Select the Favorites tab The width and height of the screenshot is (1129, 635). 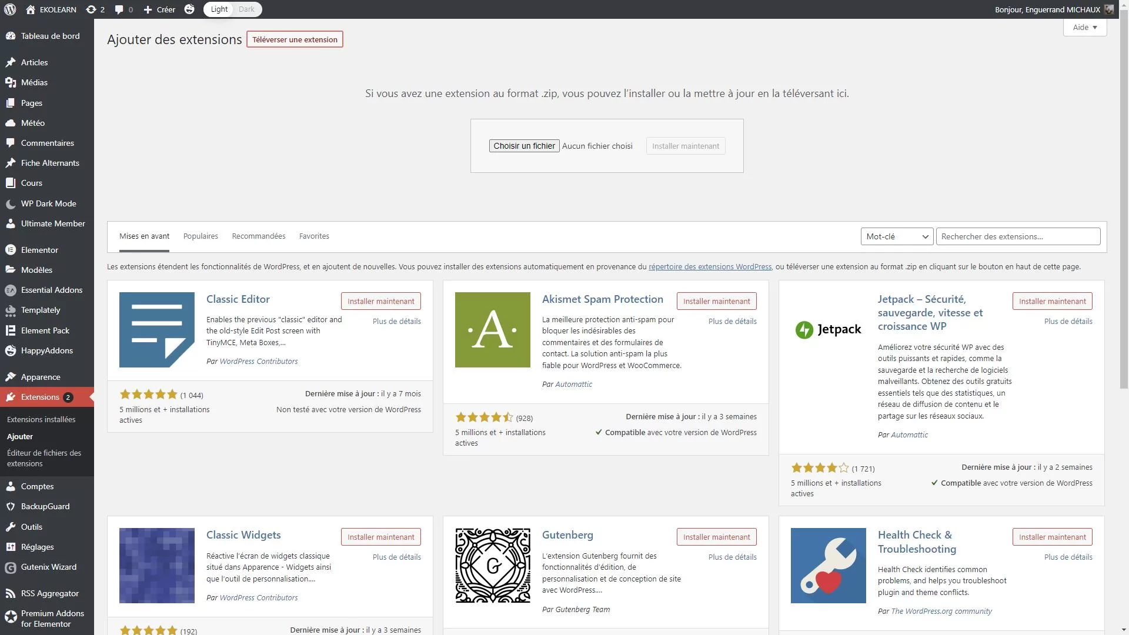(314, 236)
